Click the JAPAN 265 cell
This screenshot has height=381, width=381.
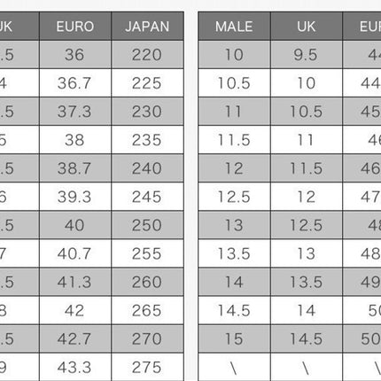point(147,310)
